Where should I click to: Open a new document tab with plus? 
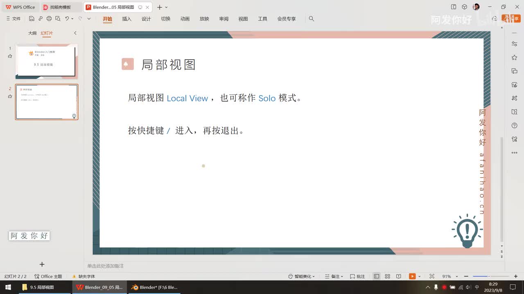160,7
